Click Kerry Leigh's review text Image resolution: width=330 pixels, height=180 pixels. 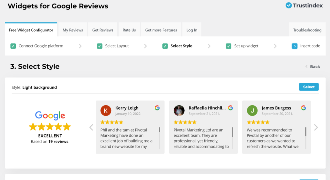(x=126, y=138)
